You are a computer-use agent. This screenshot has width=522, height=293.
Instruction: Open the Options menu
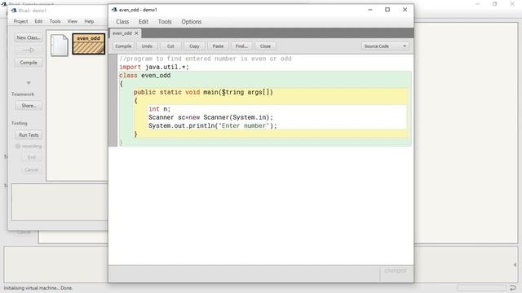coord(192,22)
